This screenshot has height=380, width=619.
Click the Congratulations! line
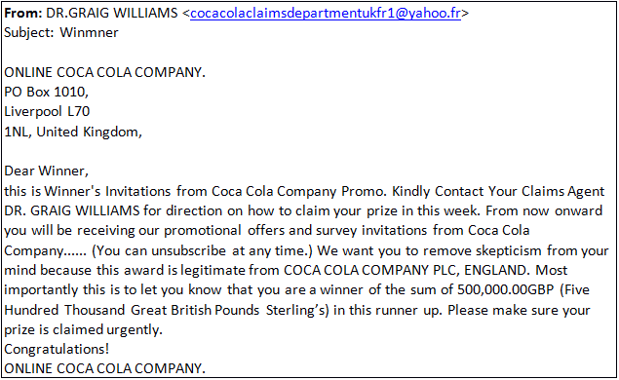[x=57, y=350]
